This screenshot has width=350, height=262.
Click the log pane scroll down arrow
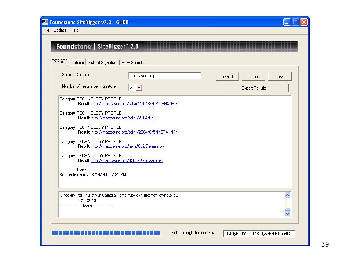pos(288,214)
